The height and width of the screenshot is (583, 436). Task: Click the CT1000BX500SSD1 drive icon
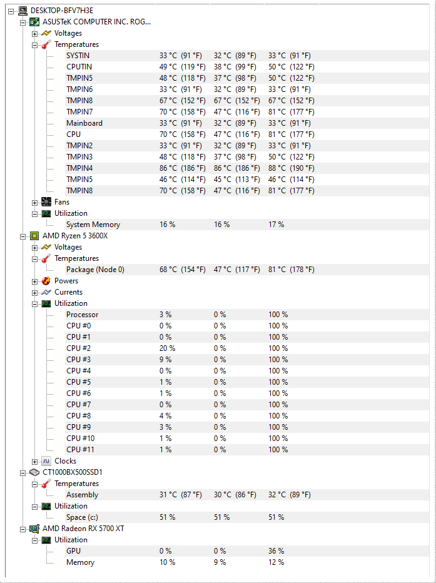click(x=34, y=472)
